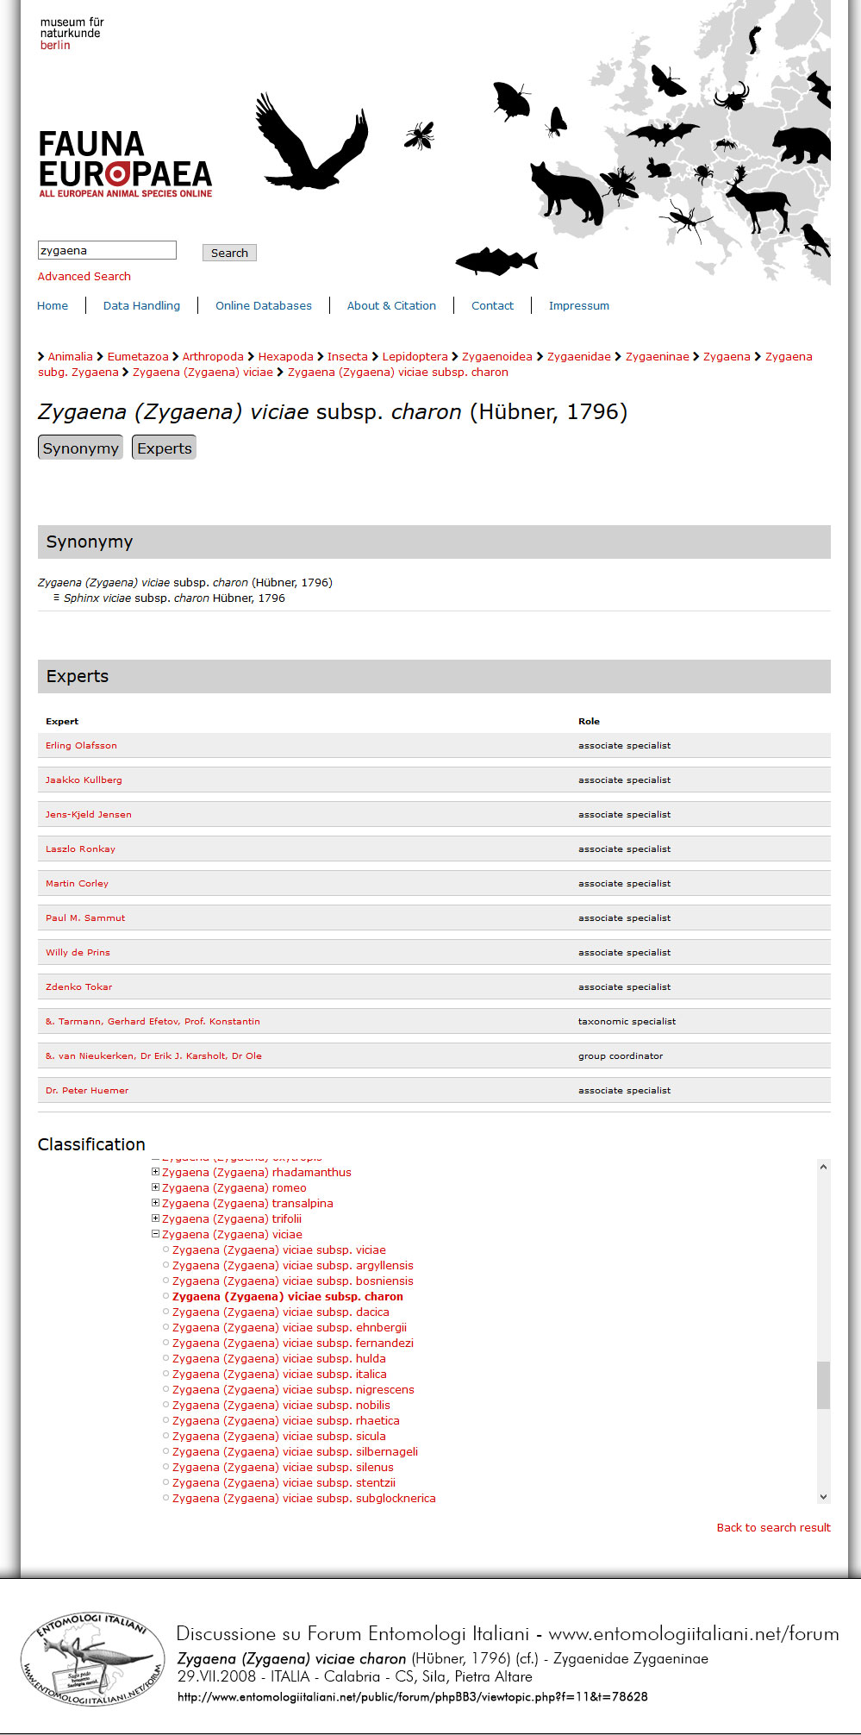Click the Entomologi Italiani forum logo

pos(92,1658)
